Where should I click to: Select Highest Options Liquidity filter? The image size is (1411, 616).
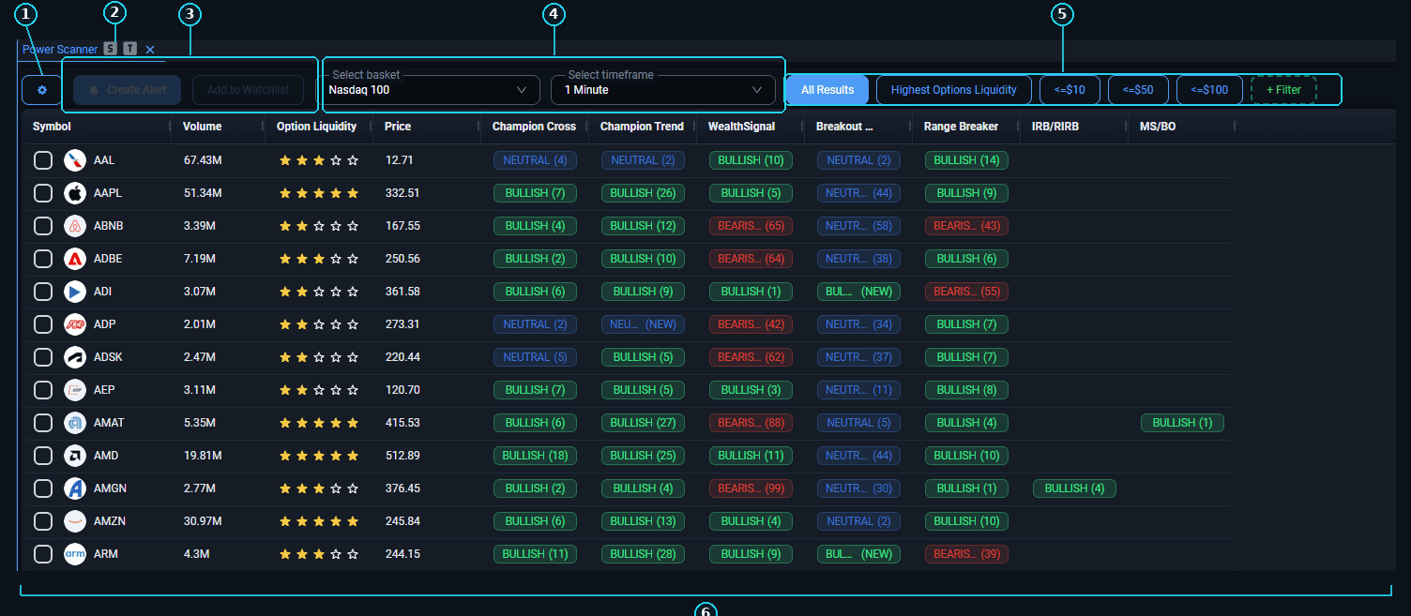tap(953, 90)
